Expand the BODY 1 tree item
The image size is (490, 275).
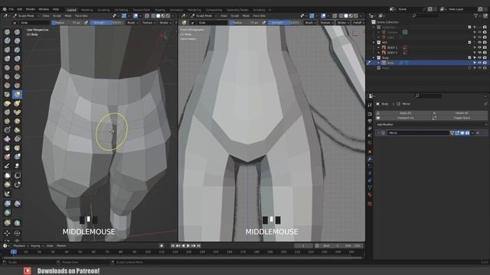[x=379, y=47]
